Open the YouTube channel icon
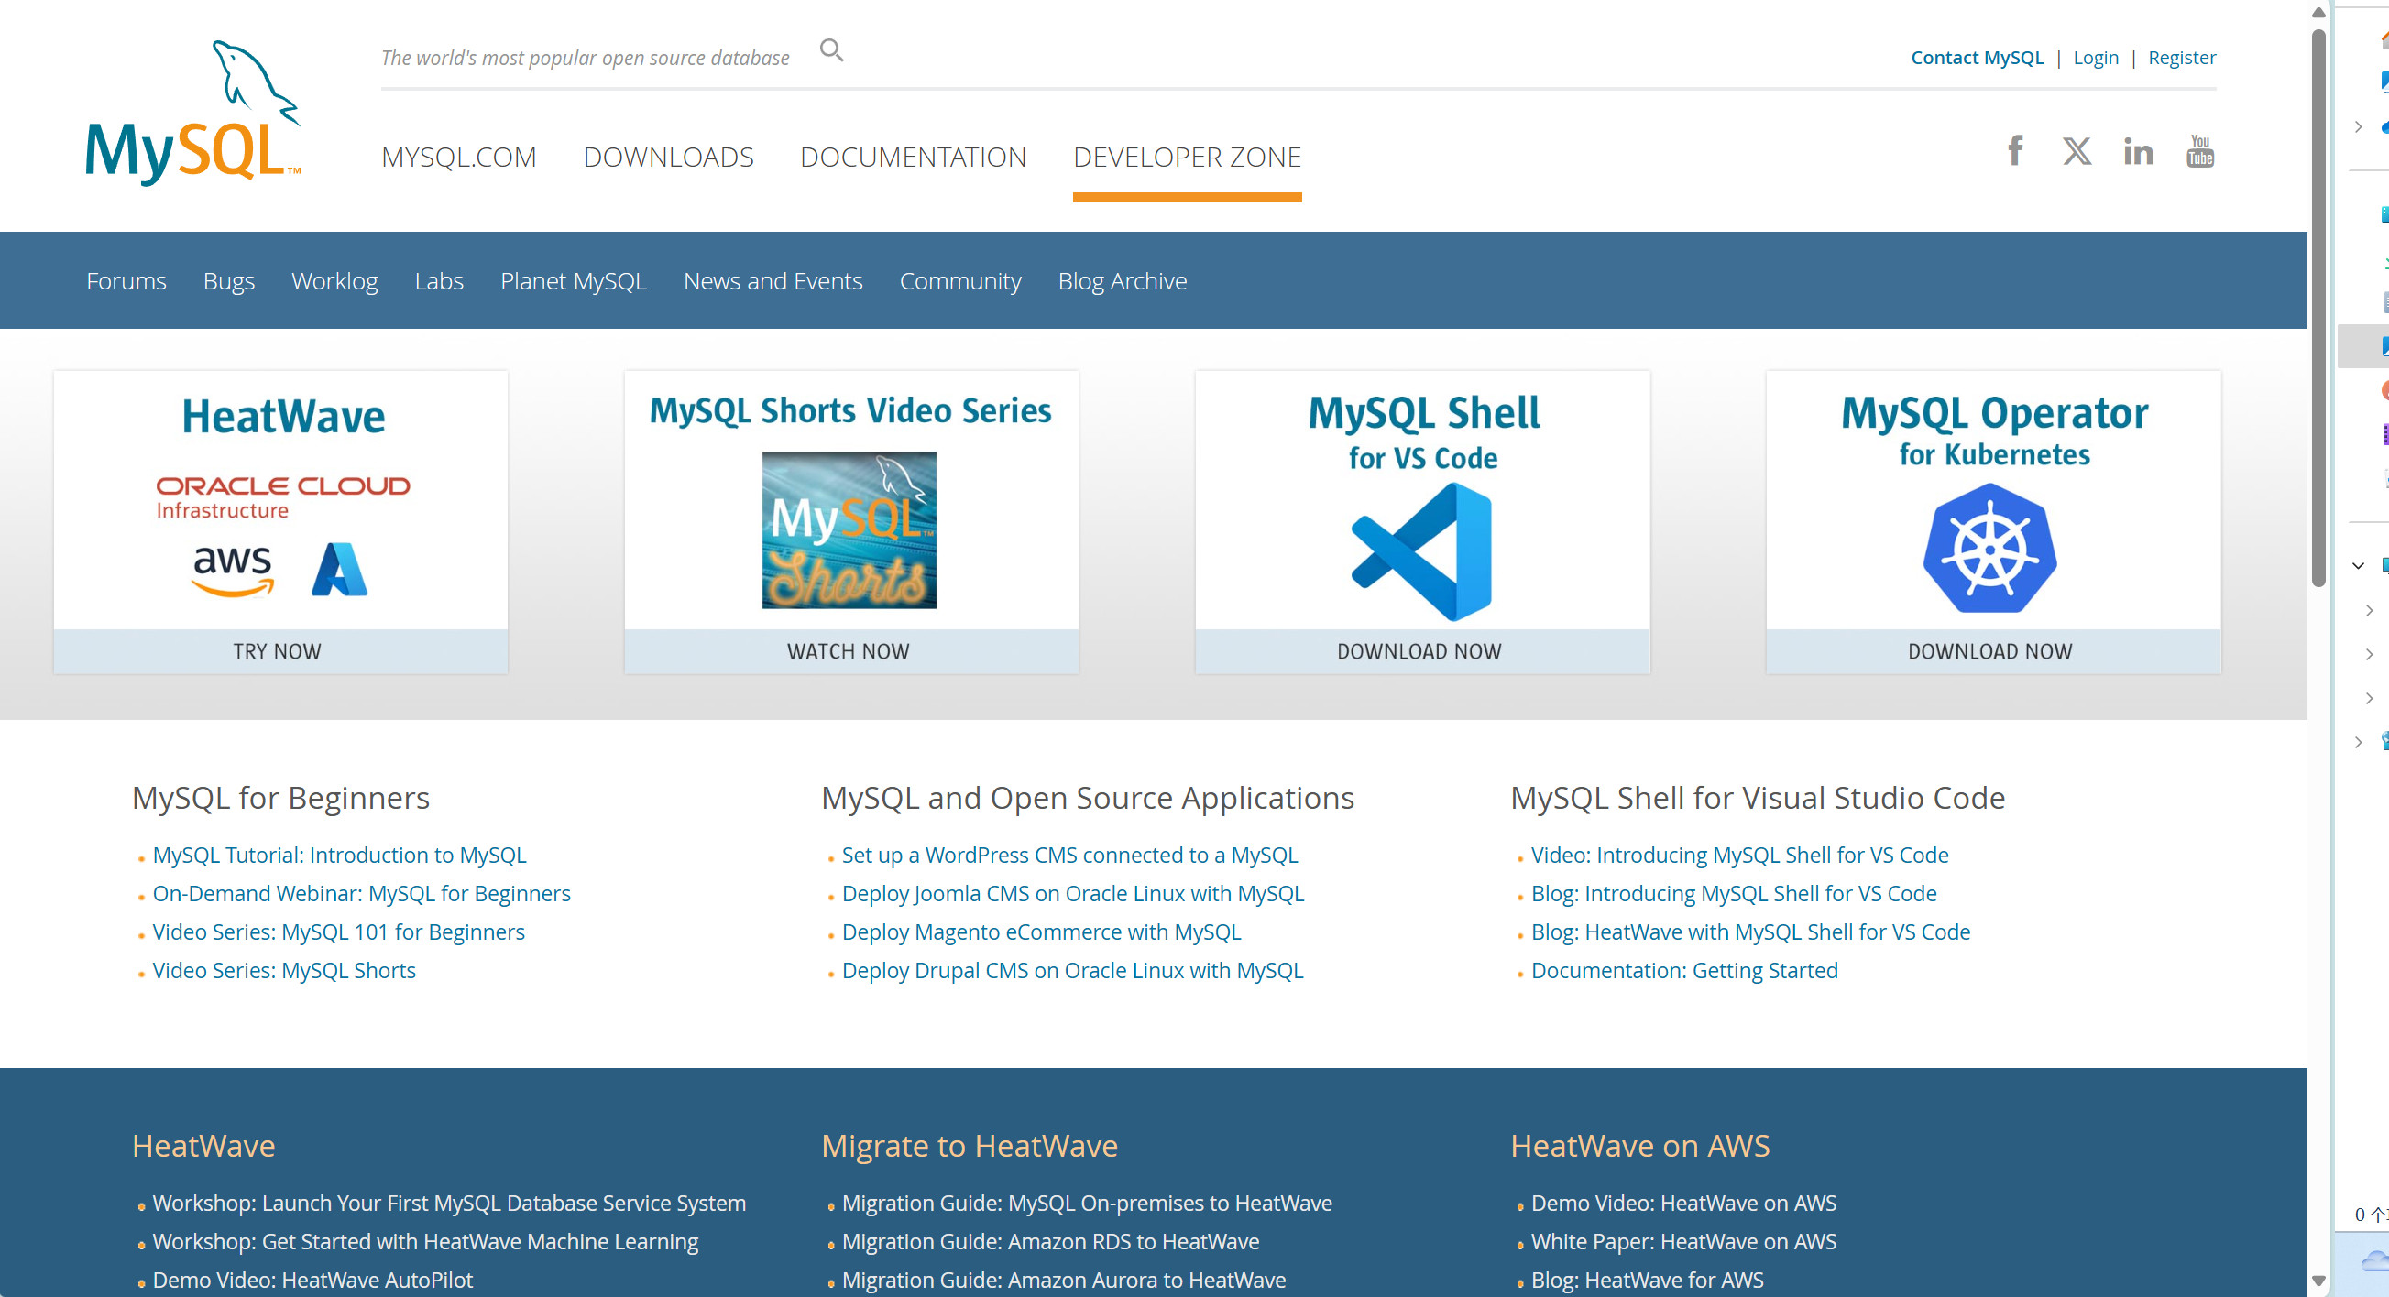Screen dimensions: 2389x1297 2200,151
